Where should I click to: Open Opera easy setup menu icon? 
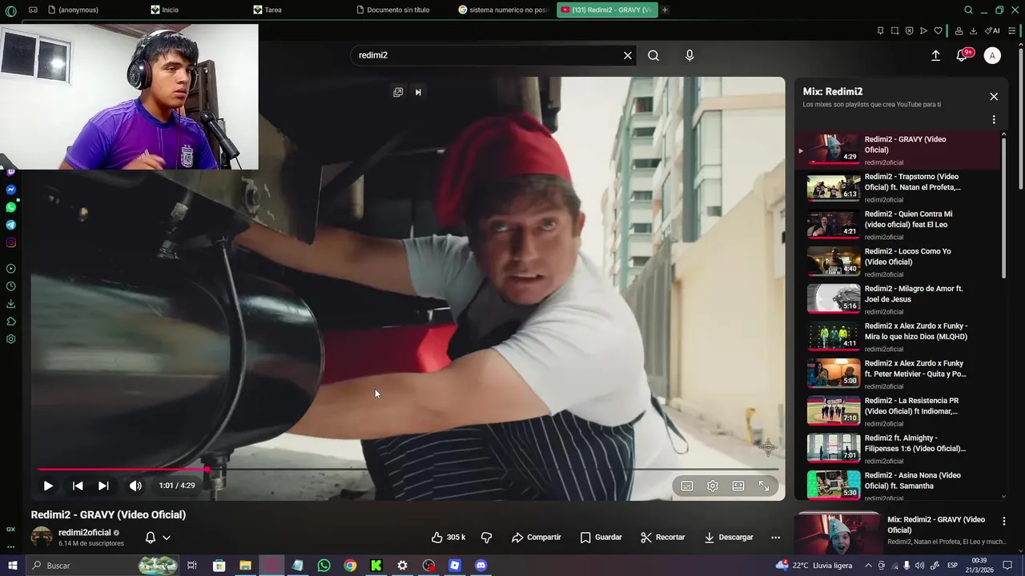(x=1012, y=30)
